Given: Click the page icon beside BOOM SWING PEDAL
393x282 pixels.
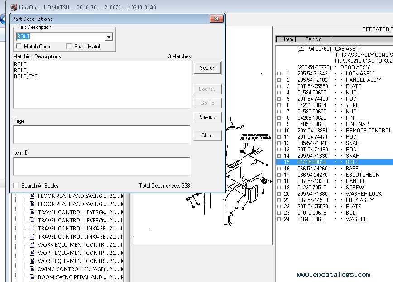Looking at the screenshot, I should 32,277.
